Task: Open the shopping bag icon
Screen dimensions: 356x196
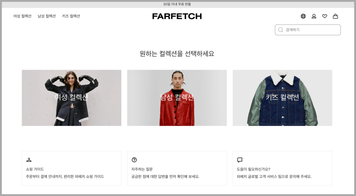Action: 335,16
